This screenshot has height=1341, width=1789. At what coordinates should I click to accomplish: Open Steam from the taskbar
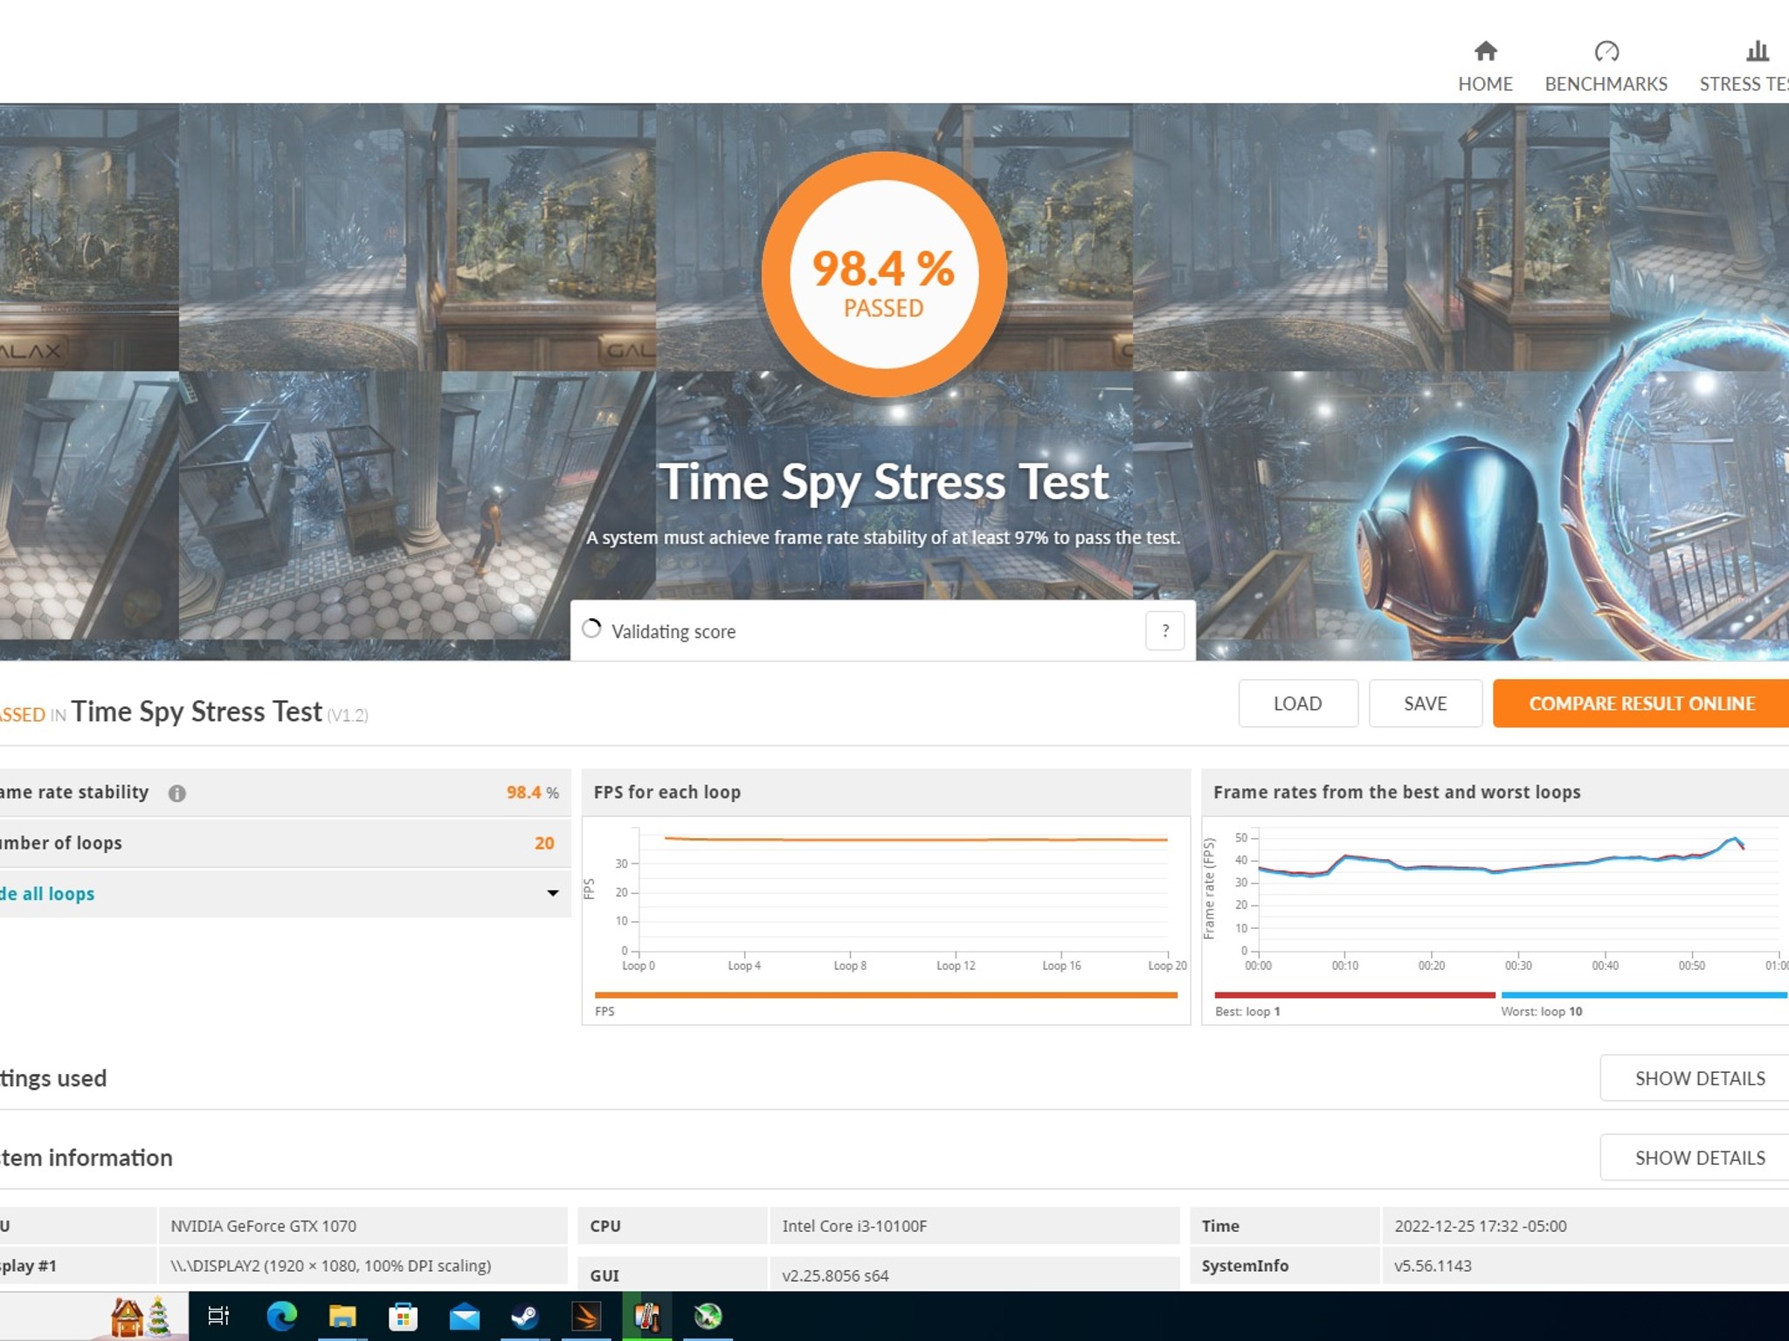(x=525, y=1316)
